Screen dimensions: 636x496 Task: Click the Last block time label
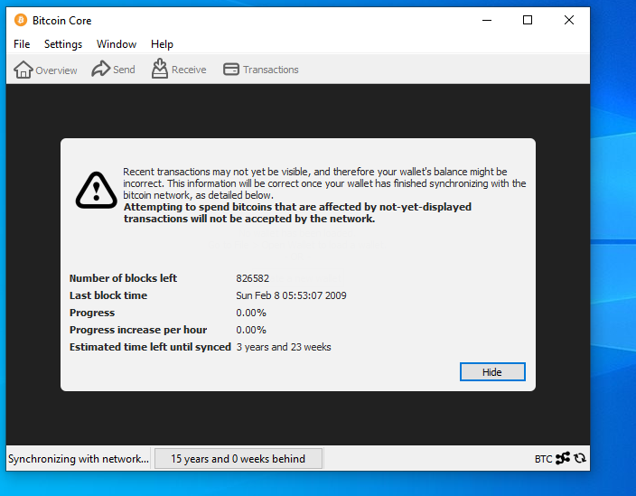(x=108, y=295)
